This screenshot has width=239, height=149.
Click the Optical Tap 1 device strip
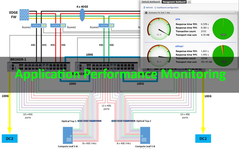[x=89, y=121]
